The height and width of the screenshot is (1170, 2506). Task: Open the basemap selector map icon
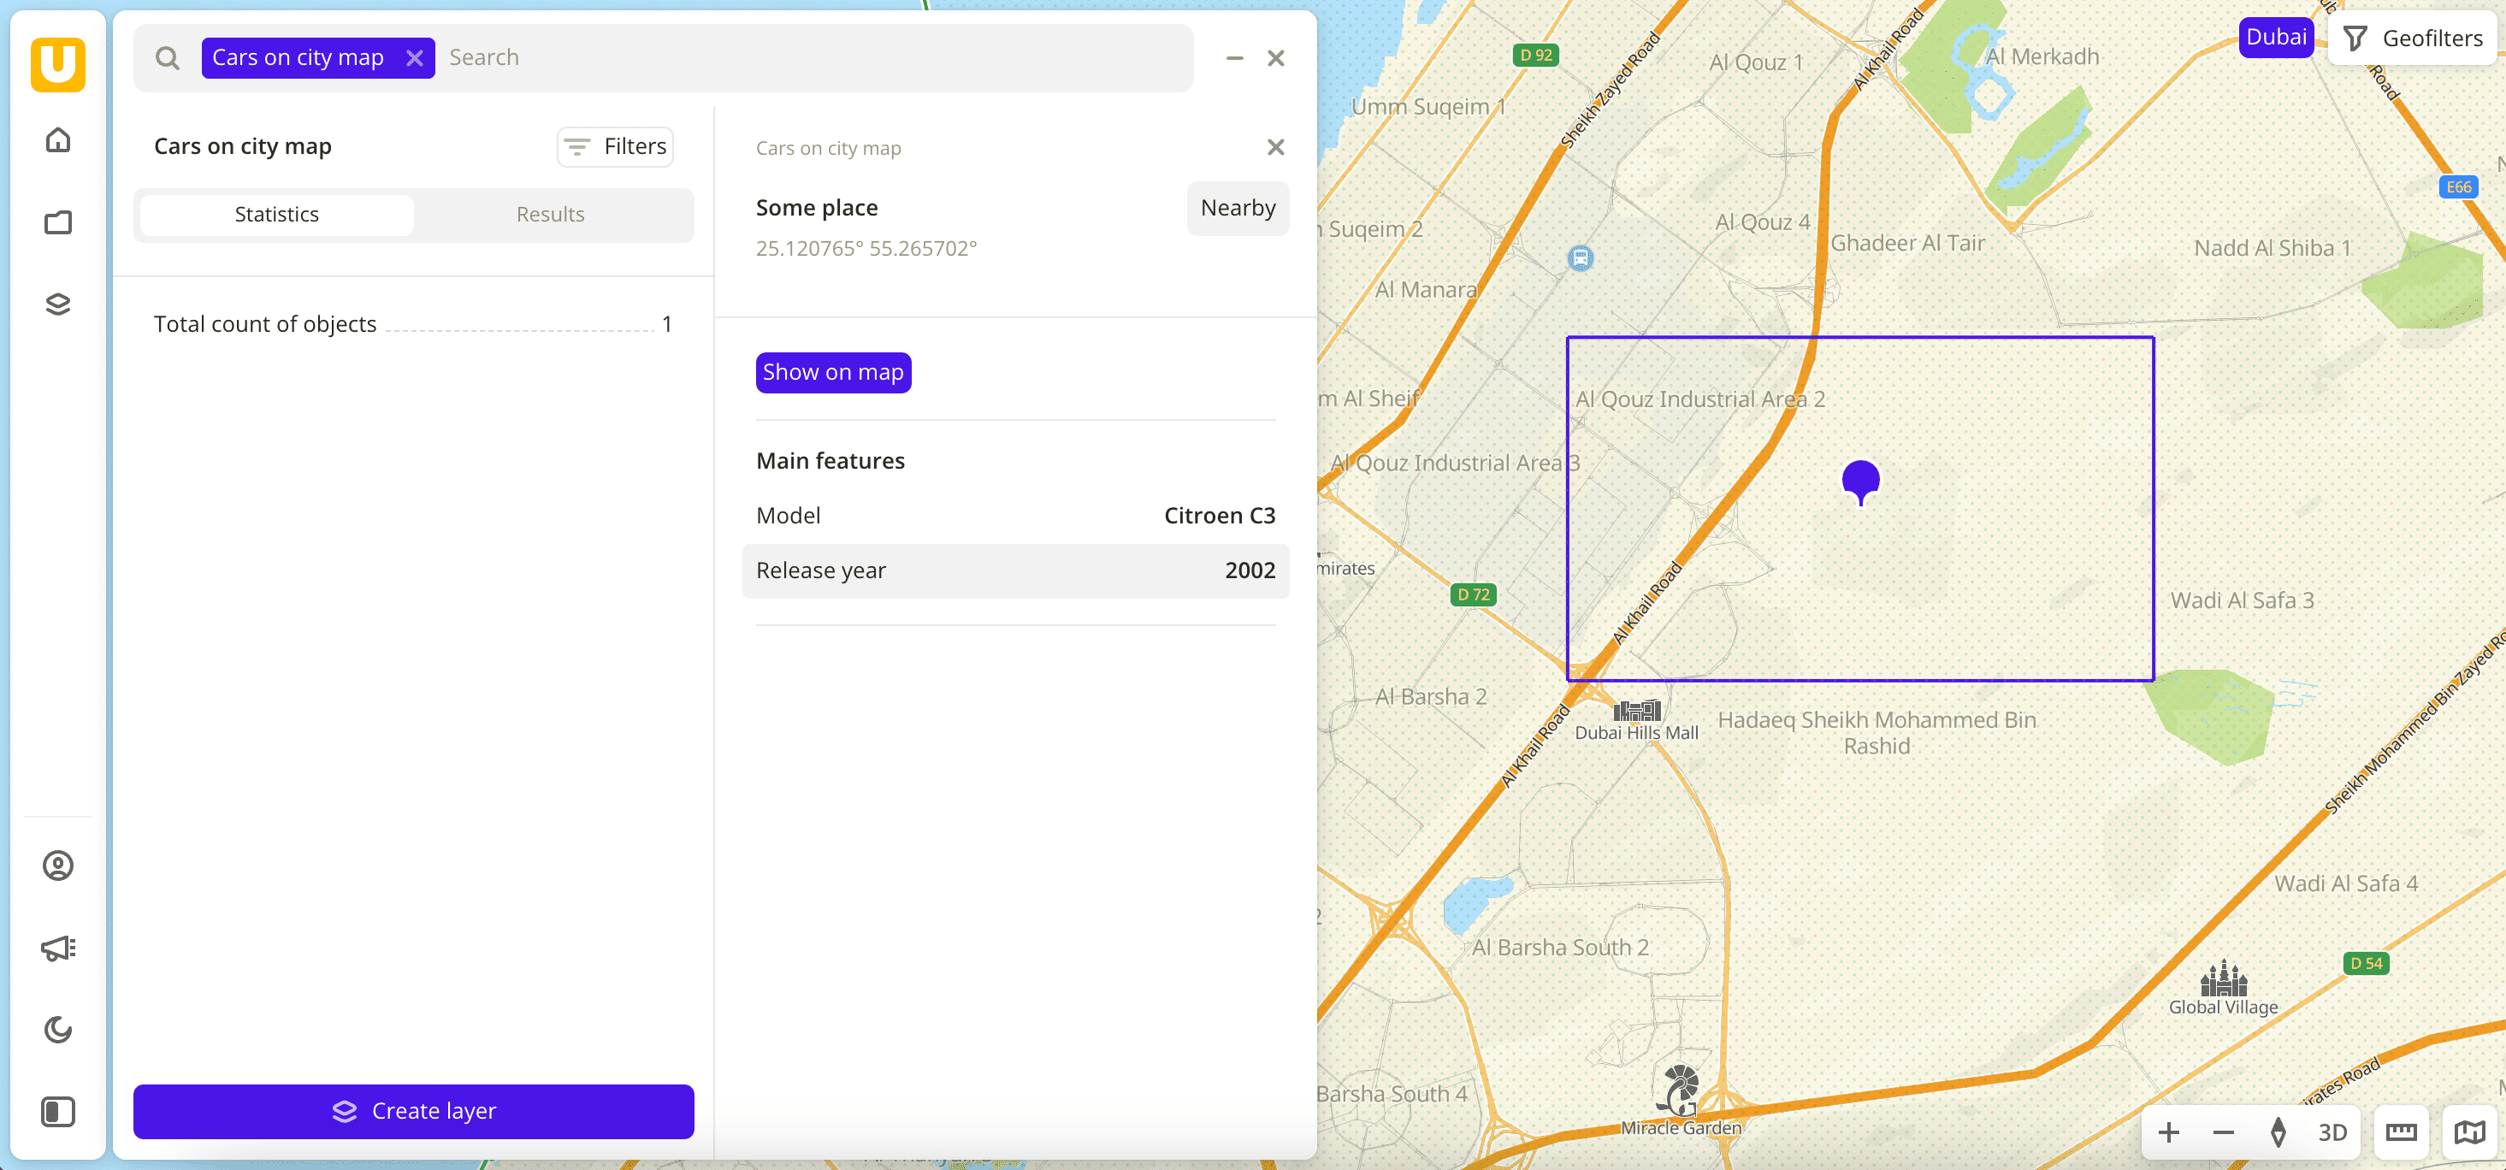pos(2469,1132)
